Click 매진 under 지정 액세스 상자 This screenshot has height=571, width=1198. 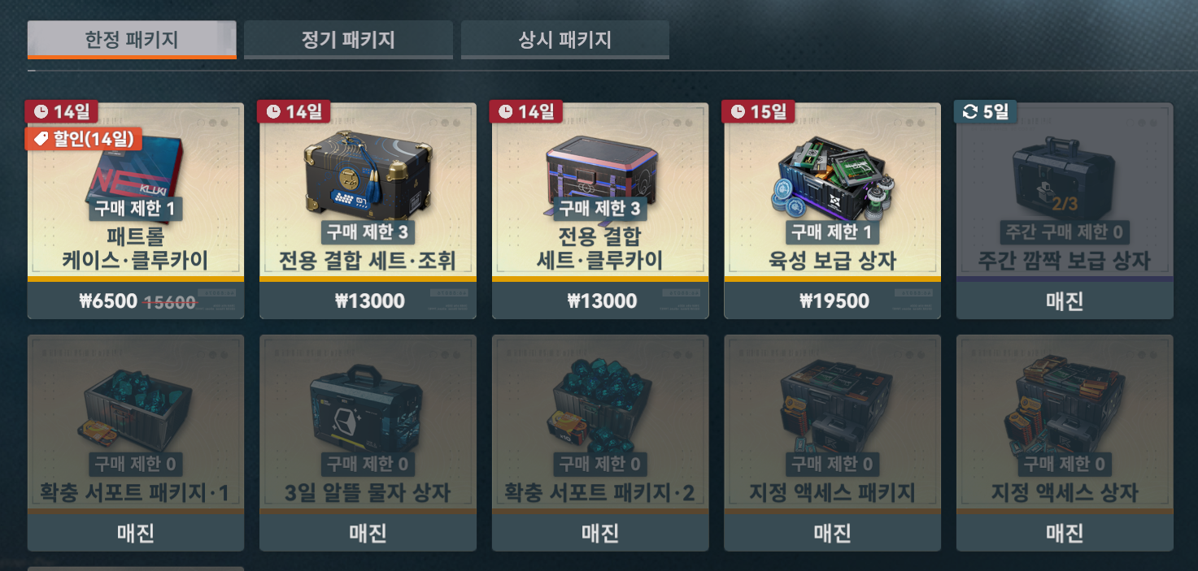[x=1065, y=533]
